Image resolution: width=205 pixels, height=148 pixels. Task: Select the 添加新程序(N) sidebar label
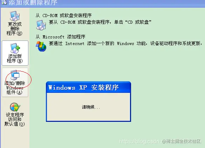pyautogui.click(x=15, y=59)
